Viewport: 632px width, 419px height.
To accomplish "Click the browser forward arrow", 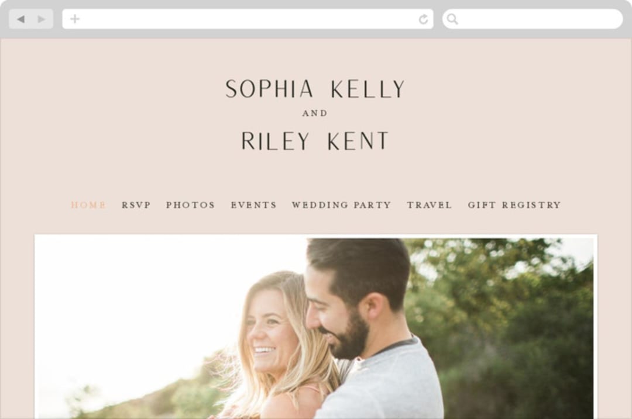I will (41, 19).
